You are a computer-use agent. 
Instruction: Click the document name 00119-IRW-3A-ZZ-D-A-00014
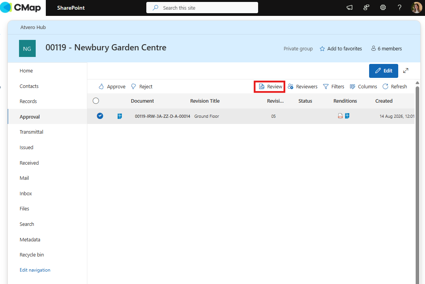163,116
